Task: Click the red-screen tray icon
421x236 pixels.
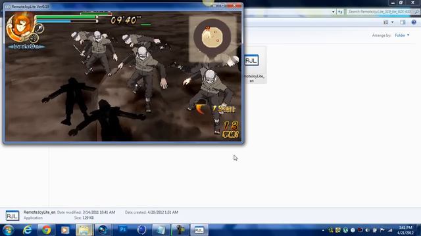Action: (x=360, y=230)
